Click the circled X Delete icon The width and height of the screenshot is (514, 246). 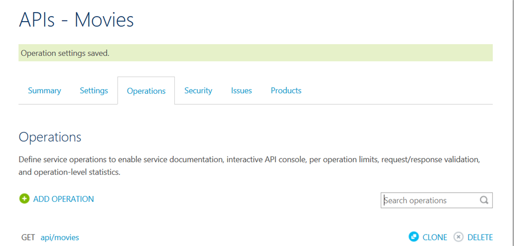point(458,237)
